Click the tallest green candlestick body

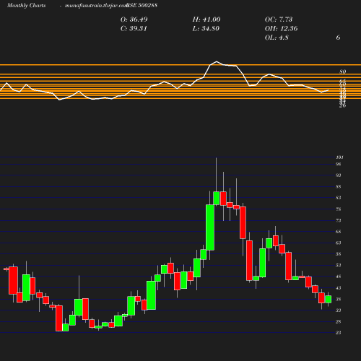[x=210, y=227]
